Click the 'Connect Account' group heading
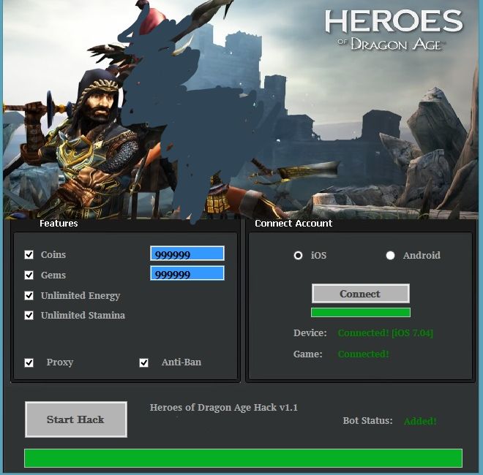This screenshot has height=475, width=483. pyautogui.click(x=293, y=224)
